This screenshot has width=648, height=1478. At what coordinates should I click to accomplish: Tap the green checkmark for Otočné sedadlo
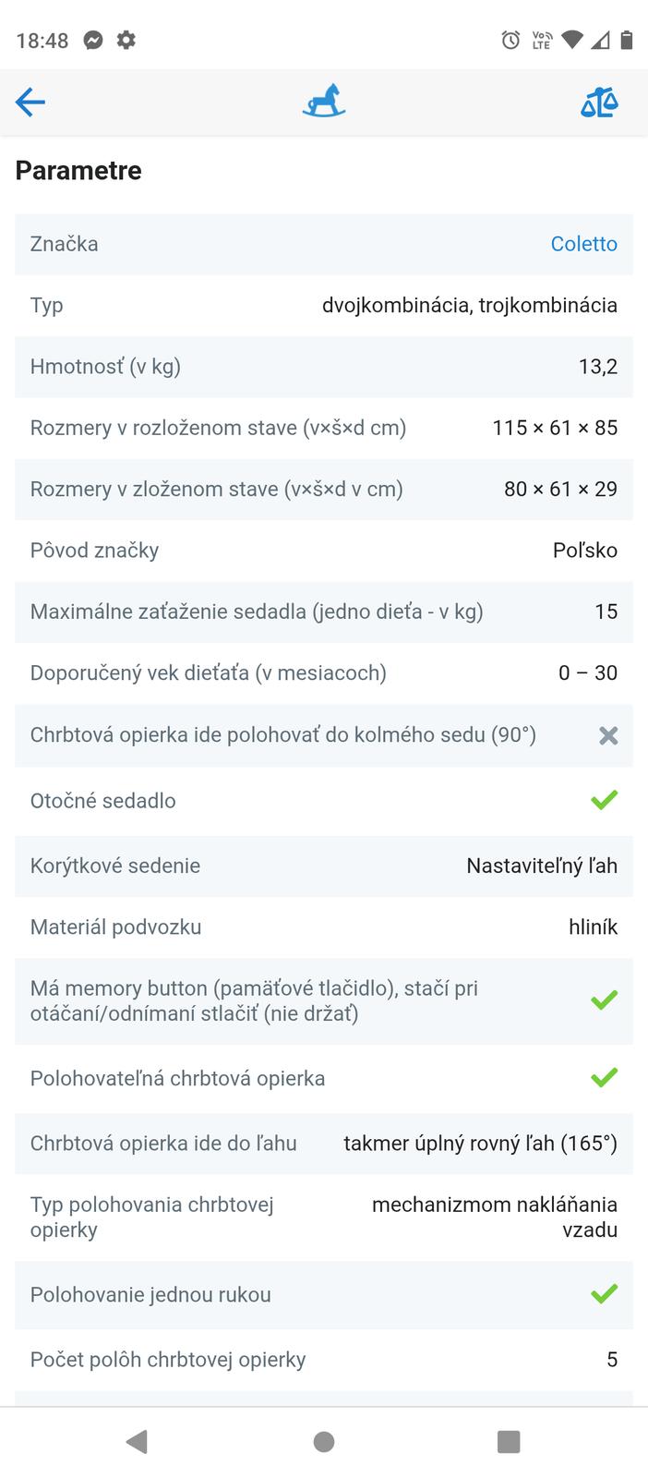[x=604, y=800]
